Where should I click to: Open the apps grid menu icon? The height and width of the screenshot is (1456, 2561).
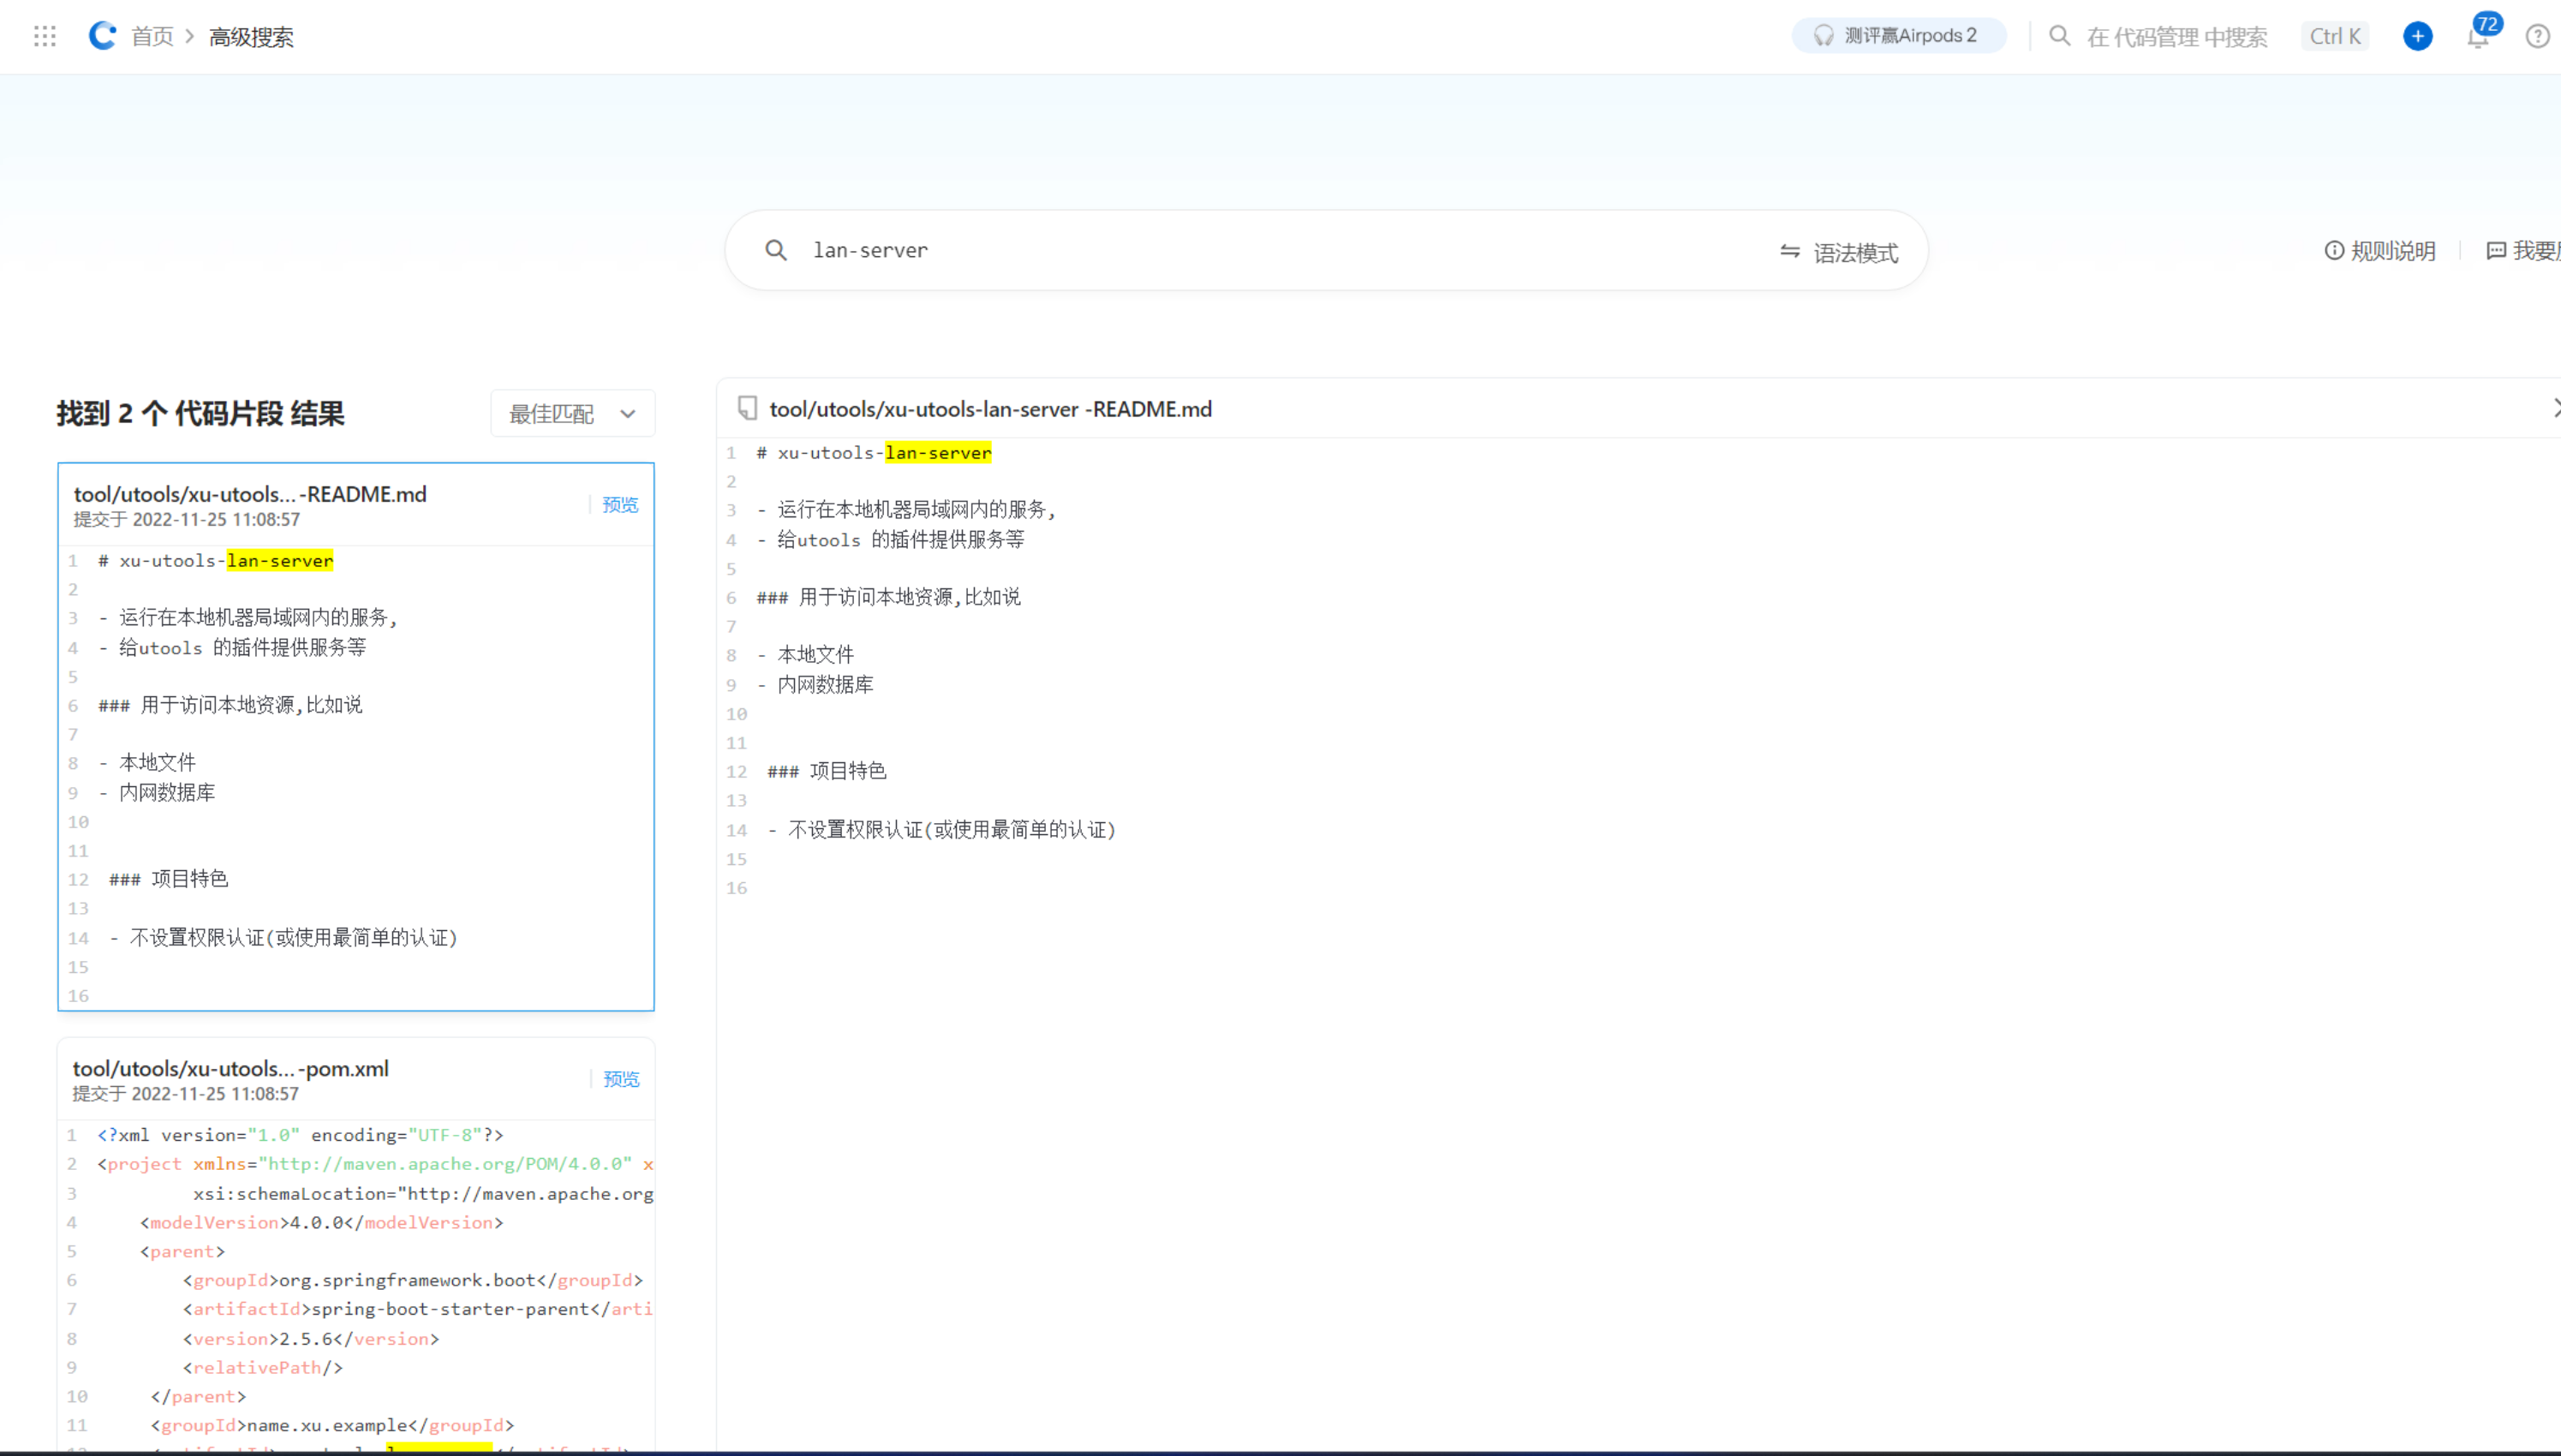click(44, 37)
